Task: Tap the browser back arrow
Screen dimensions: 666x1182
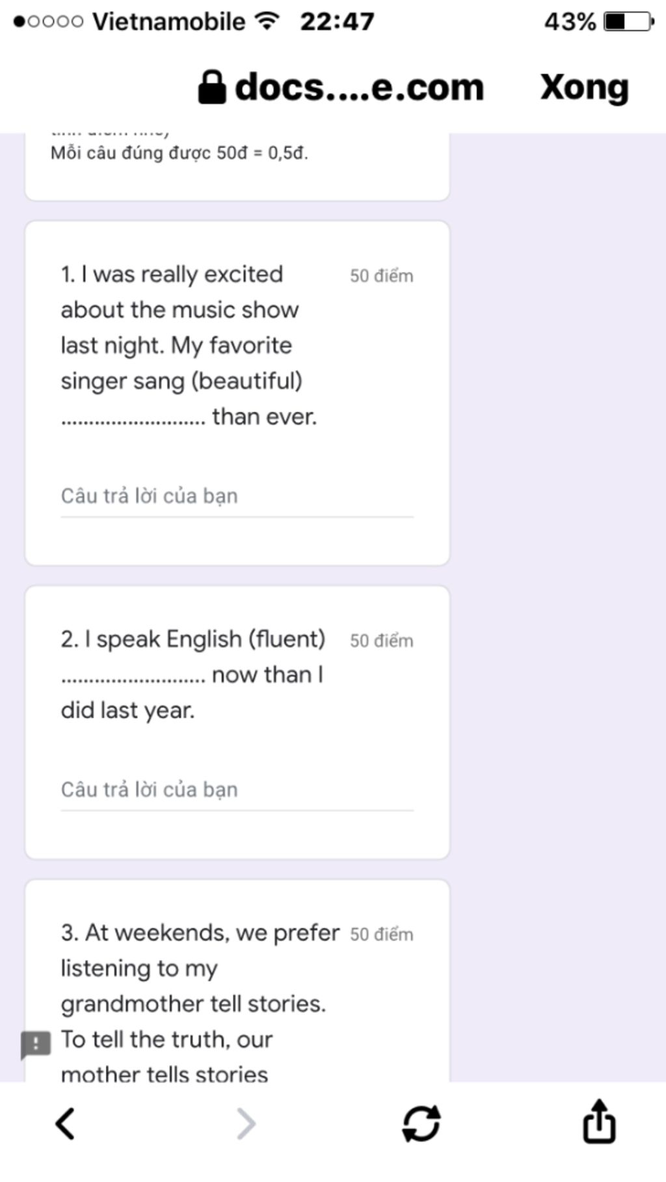Action: pos(65,1123)
